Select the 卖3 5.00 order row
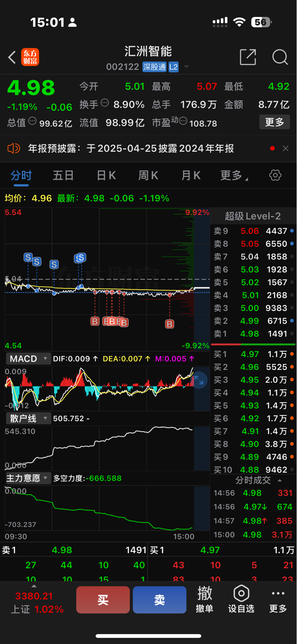297x644 pixels. click(254, 308)
